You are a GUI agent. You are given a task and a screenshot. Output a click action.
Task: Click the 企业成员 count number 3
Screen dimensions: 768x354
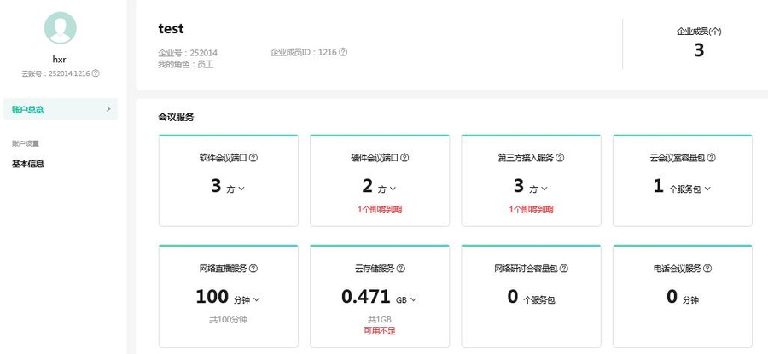point(698,50)
